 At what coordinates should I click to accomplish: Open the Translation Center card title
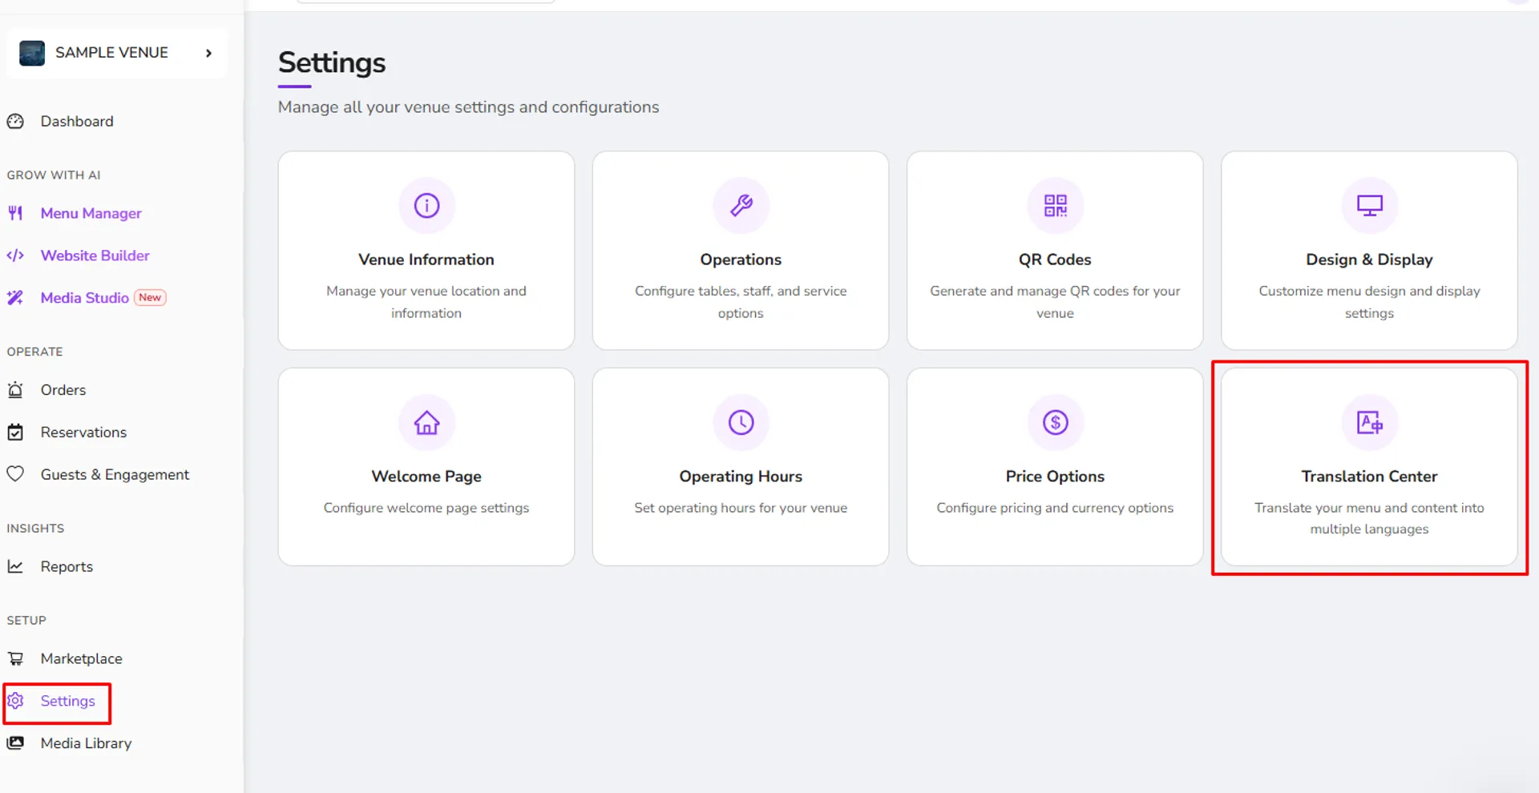pos(1369,477)
